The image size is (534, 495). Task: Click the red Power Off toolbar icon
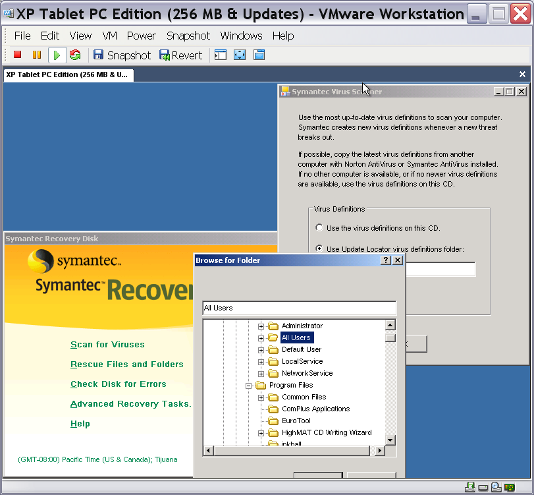tap(18, 55)
